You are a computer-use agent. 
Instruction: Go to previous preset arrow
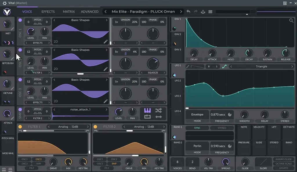pyautogui.click(x=106, y=12)
